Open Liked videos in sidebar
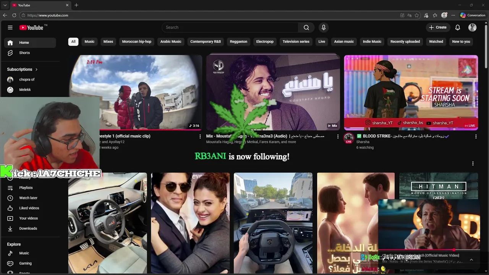 point(30,208)
